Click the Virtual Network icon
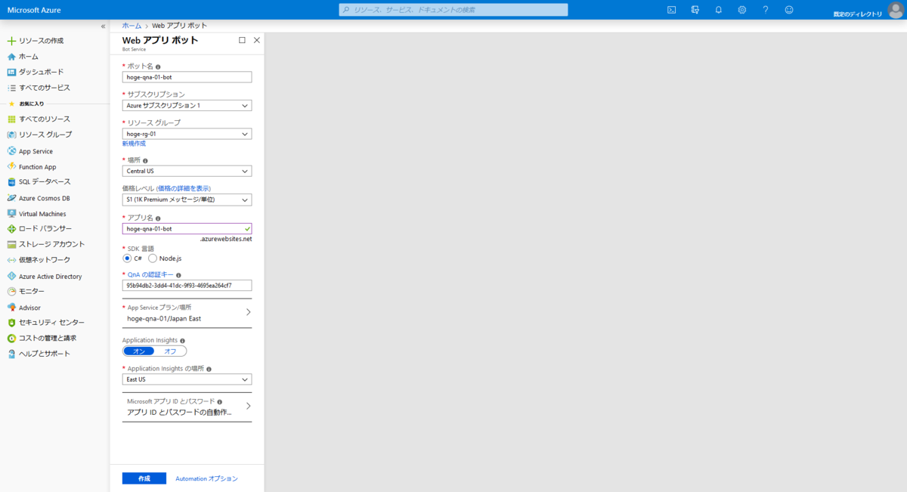 click(x=11, y=260)
